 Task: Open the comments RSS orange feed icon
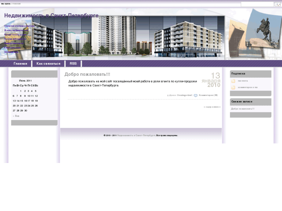point(233,87)
